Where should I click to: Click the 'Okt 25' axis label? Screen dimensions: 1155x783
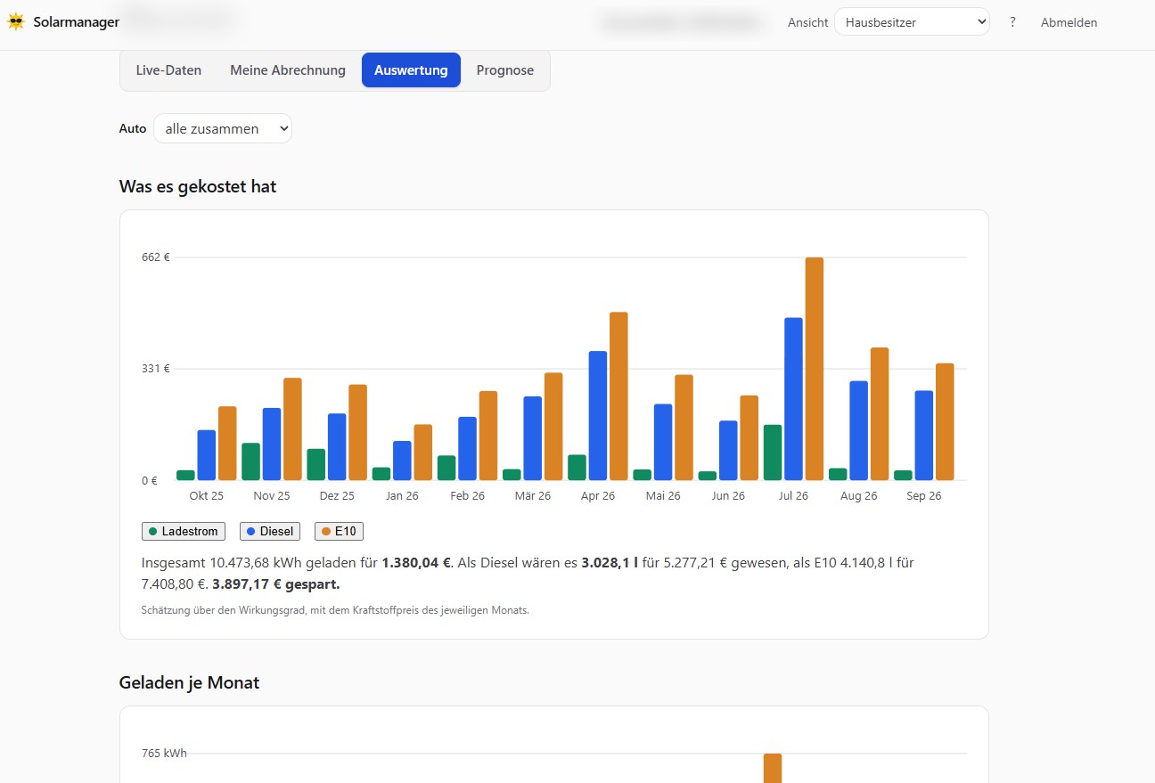click(x=207, y=496)
